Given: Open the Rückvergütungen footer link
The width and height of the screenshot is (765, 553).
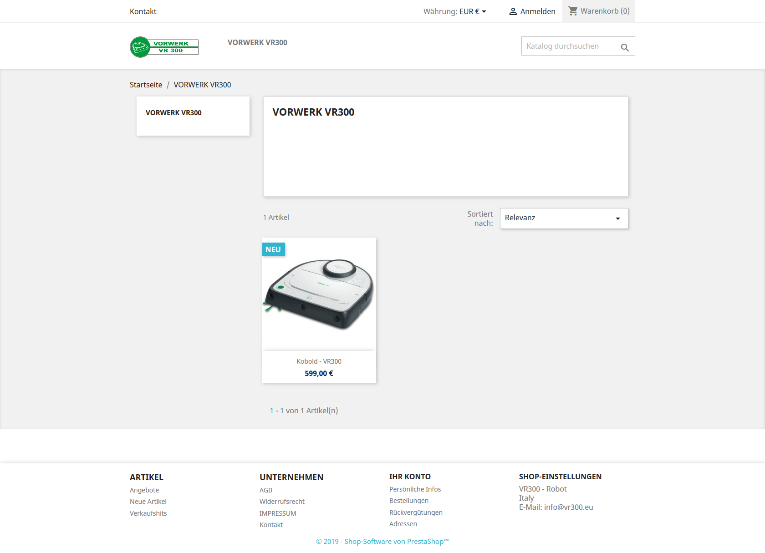Looking at the screenshot, I should point(416,512).
